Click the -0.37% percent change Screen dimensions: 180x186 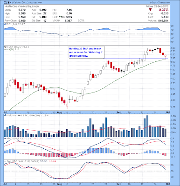tap(163, 10)
